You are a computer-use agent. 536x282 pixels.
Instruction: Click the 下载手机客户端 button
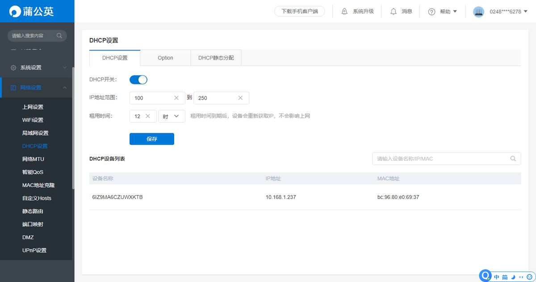[x=300, y=12]
